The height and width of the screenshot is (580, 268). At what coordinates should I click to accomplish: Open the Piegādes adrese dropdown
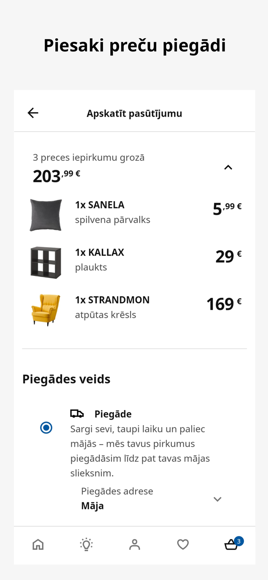(217, 499)
